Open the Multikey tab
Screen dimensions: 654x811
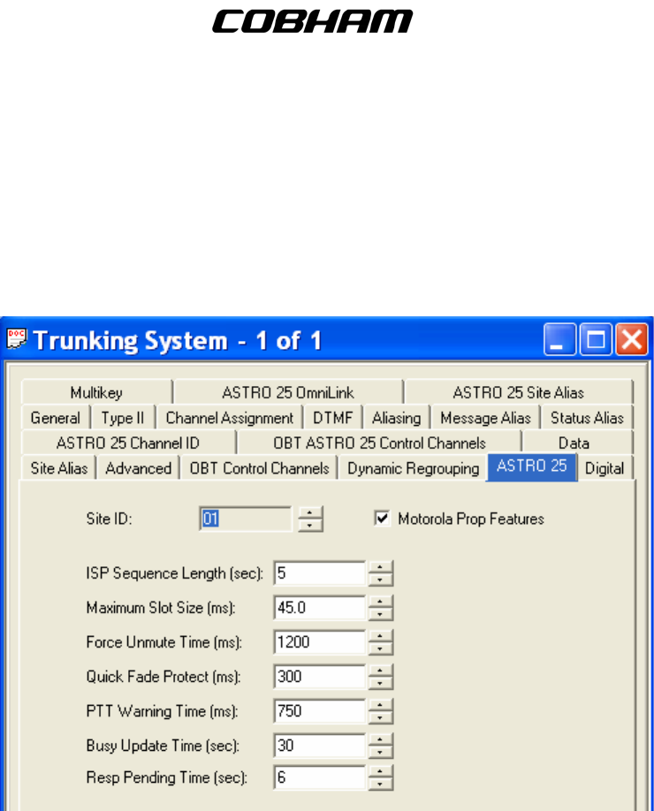click(x=96, y=392)
